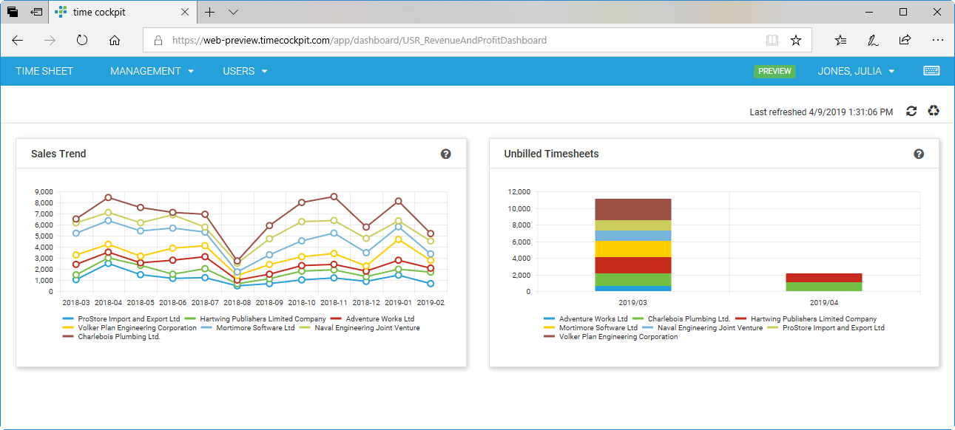The height and width of the screenshot is (430, 955).
Task: Add page to favorites with star icon
Action: point(796,40)
